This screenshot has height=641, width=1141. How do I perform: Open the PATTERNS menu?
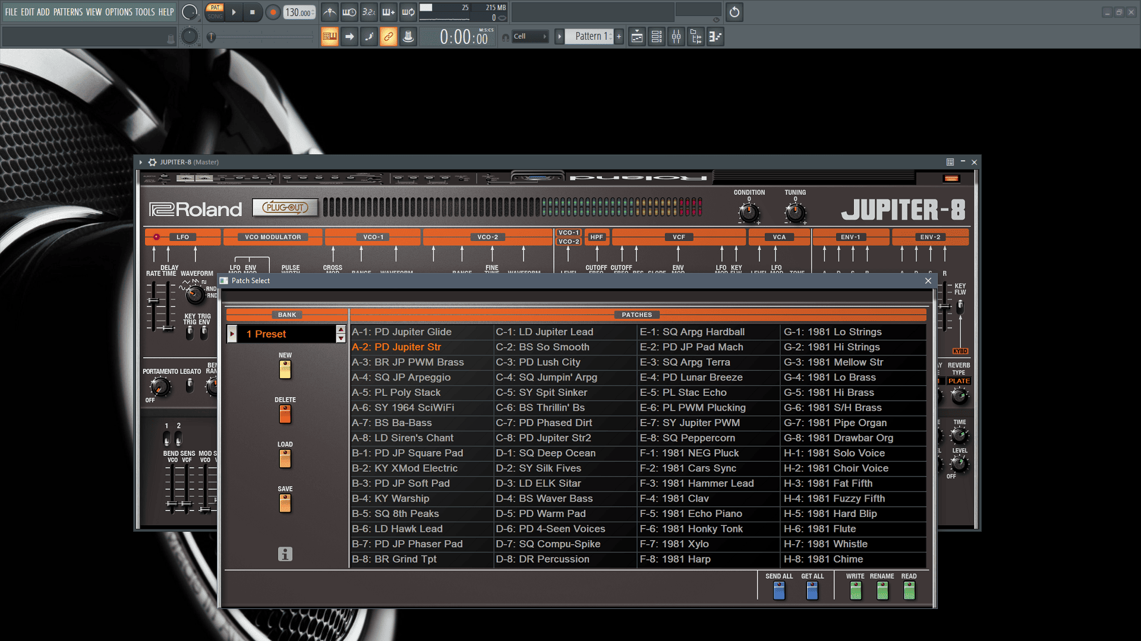[68, 12]
